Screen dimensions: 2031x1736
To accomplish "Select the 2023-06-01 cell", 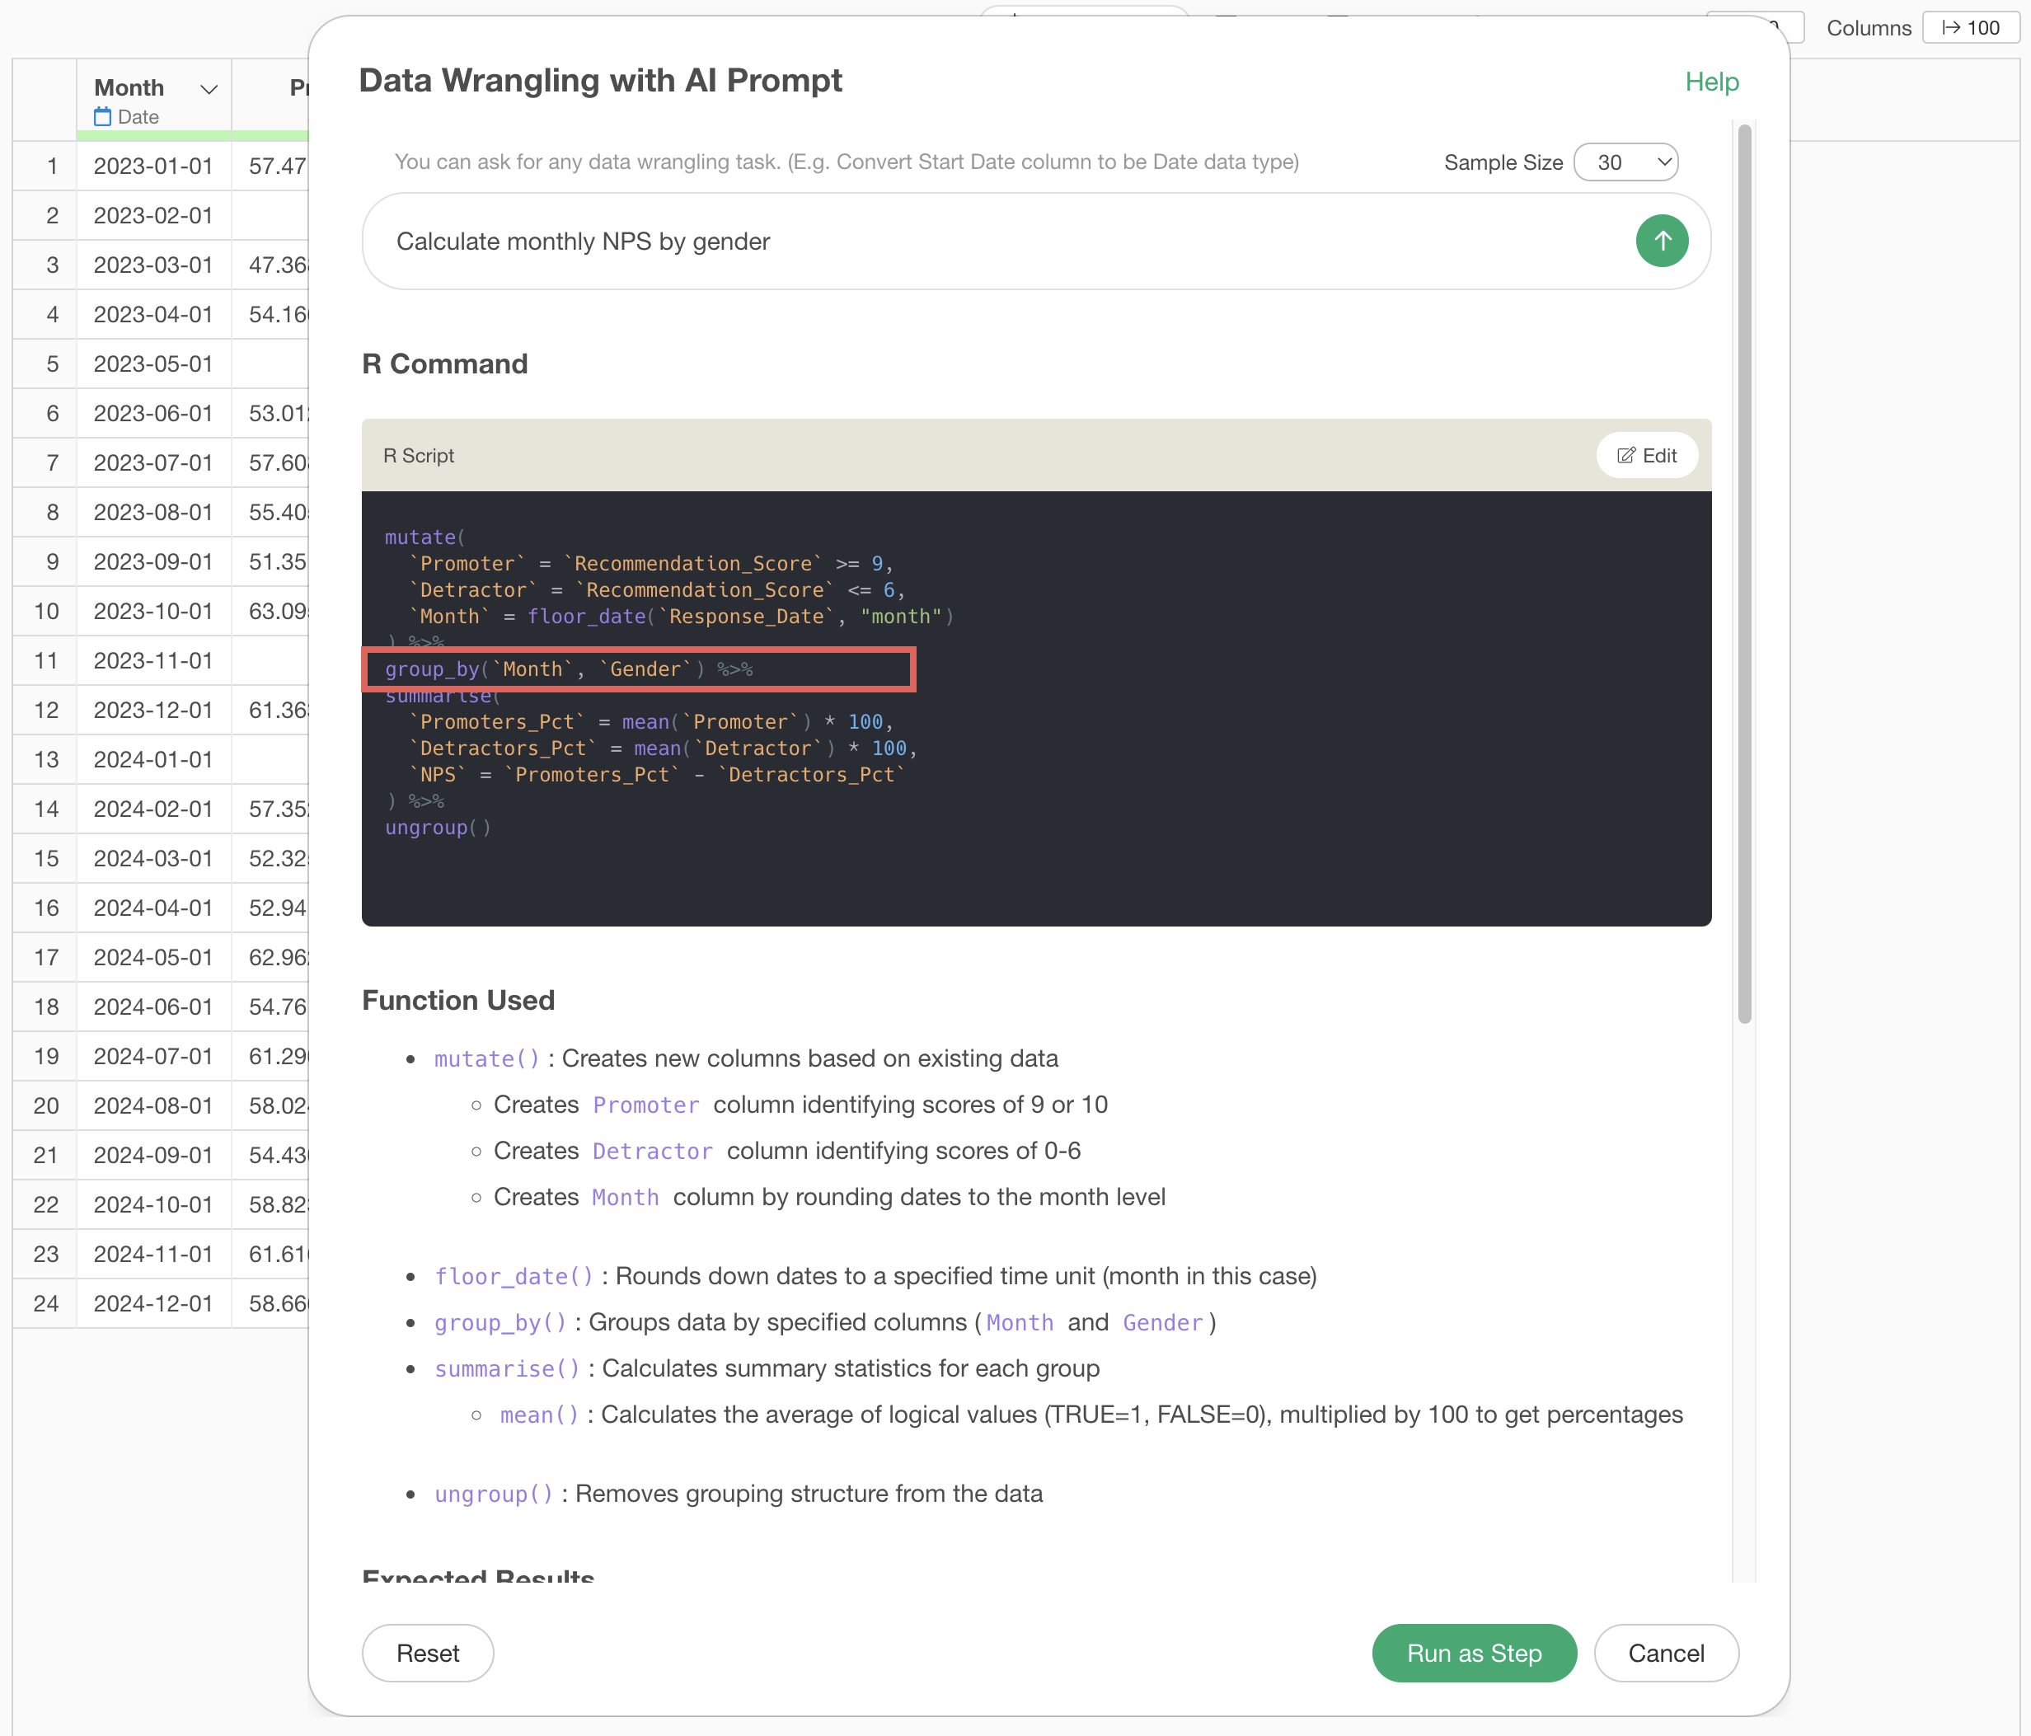I will pos(154,414).
